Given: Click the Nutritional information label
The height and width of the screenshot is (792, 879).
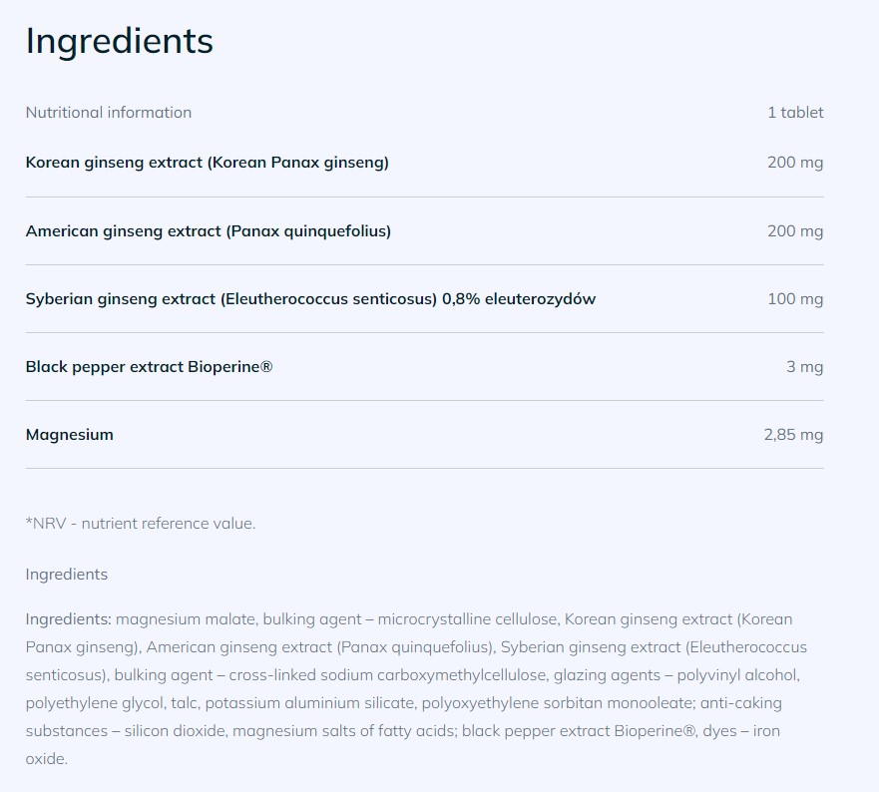Looking at the screenshot, I should [108, 113].
